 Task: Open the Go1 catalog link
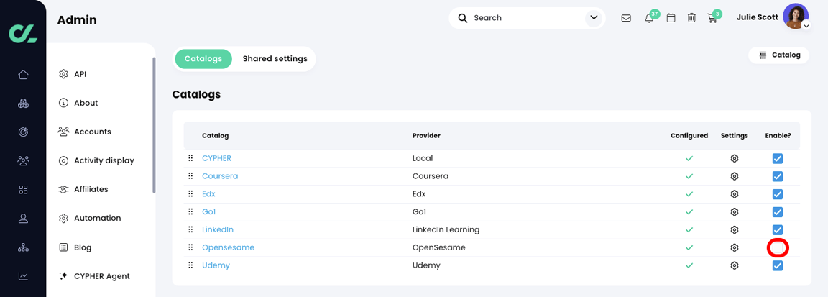coord(208,212)
